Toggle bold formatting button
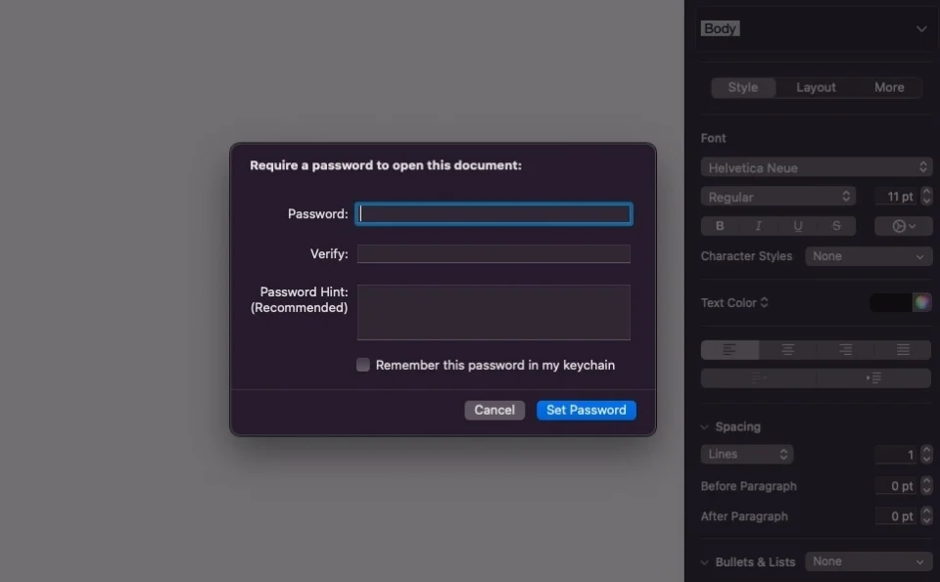The width and height of the screenshot is (940, 582). (x=720, y=226)
